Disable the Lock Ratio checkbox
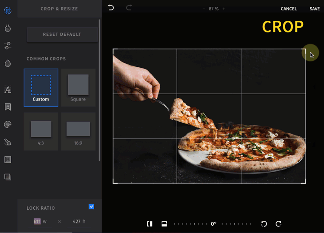 point(91,207)
